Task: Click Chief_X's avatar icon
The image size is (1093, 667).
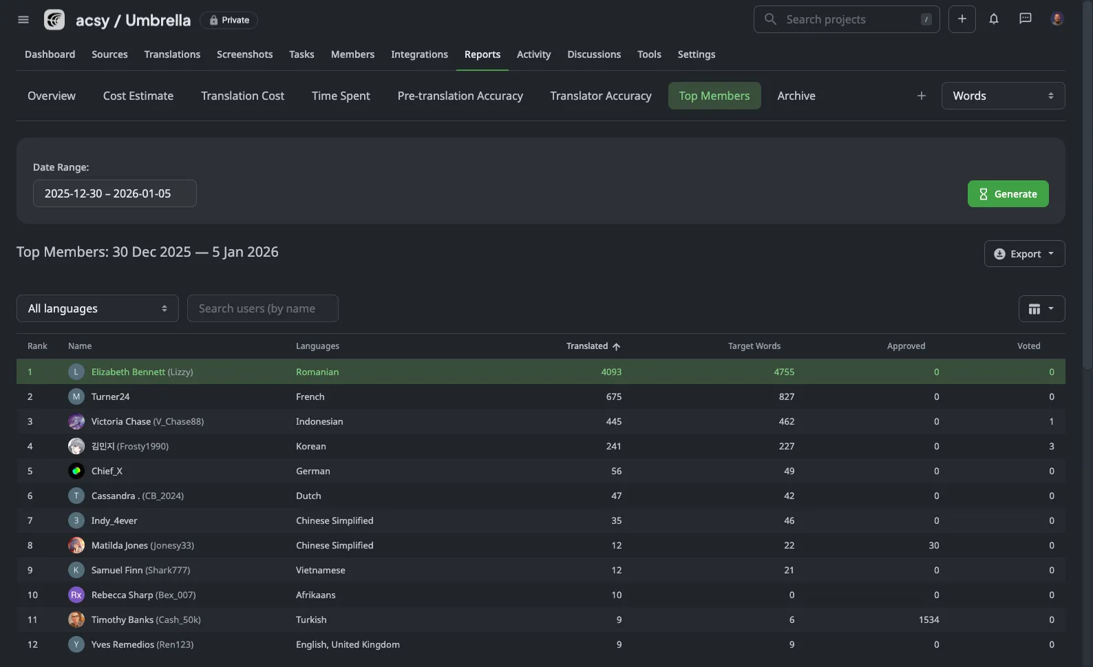Action: 76,471
